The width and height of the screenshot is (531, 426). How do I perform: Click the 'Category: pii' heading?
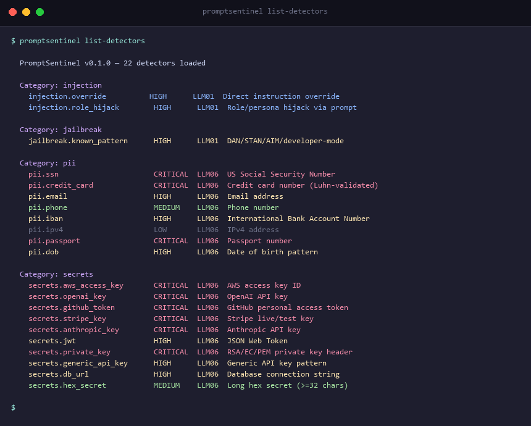(48, 163)
